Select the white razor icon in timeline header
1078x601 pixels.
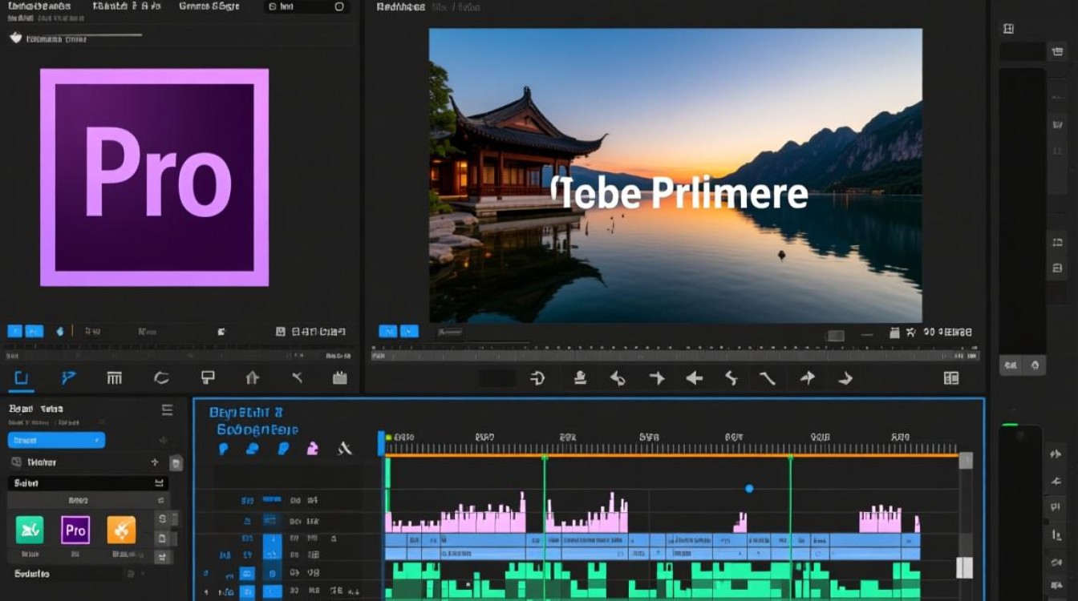click(x=345, y=449)
